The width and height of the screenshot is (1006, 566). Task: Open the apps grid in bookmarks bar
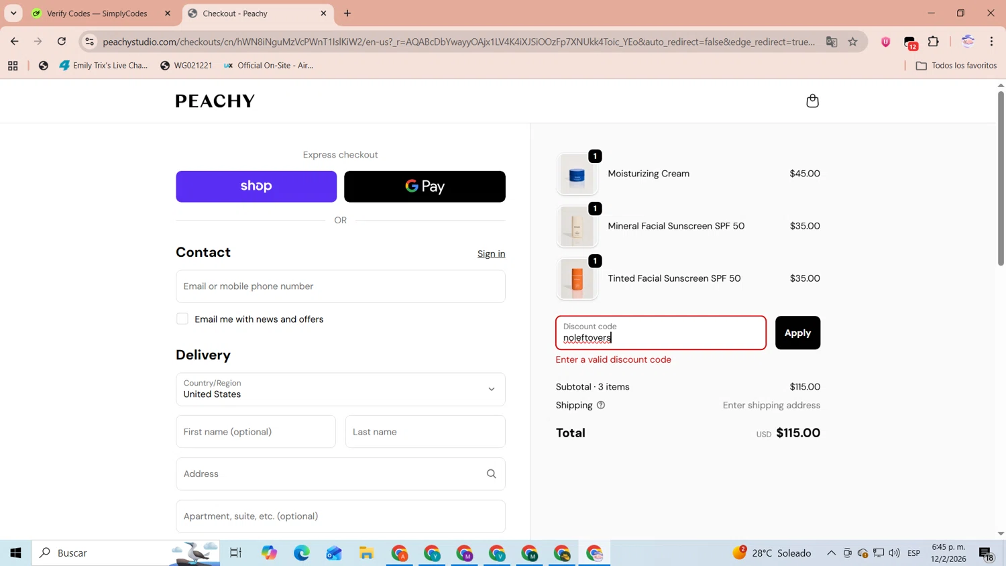[13, 66]
